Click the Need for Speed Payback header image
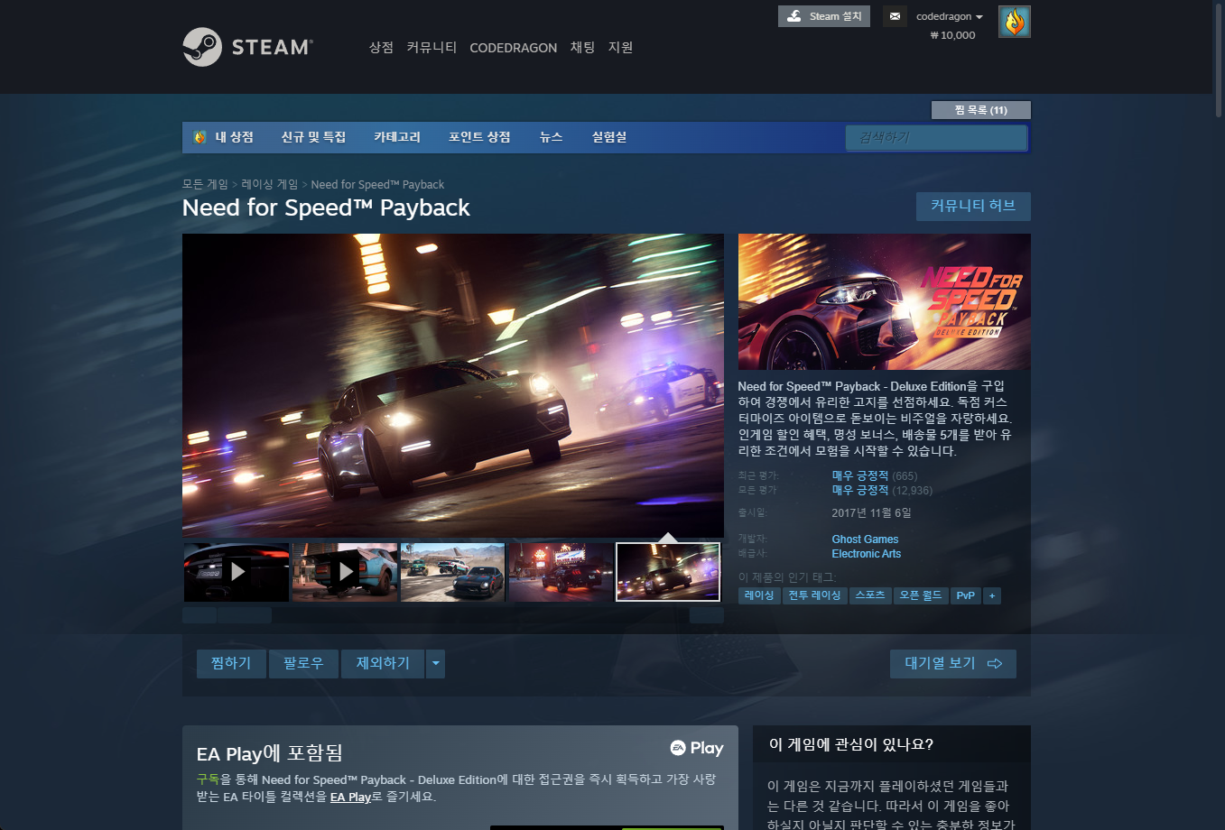 coord(885,302)
